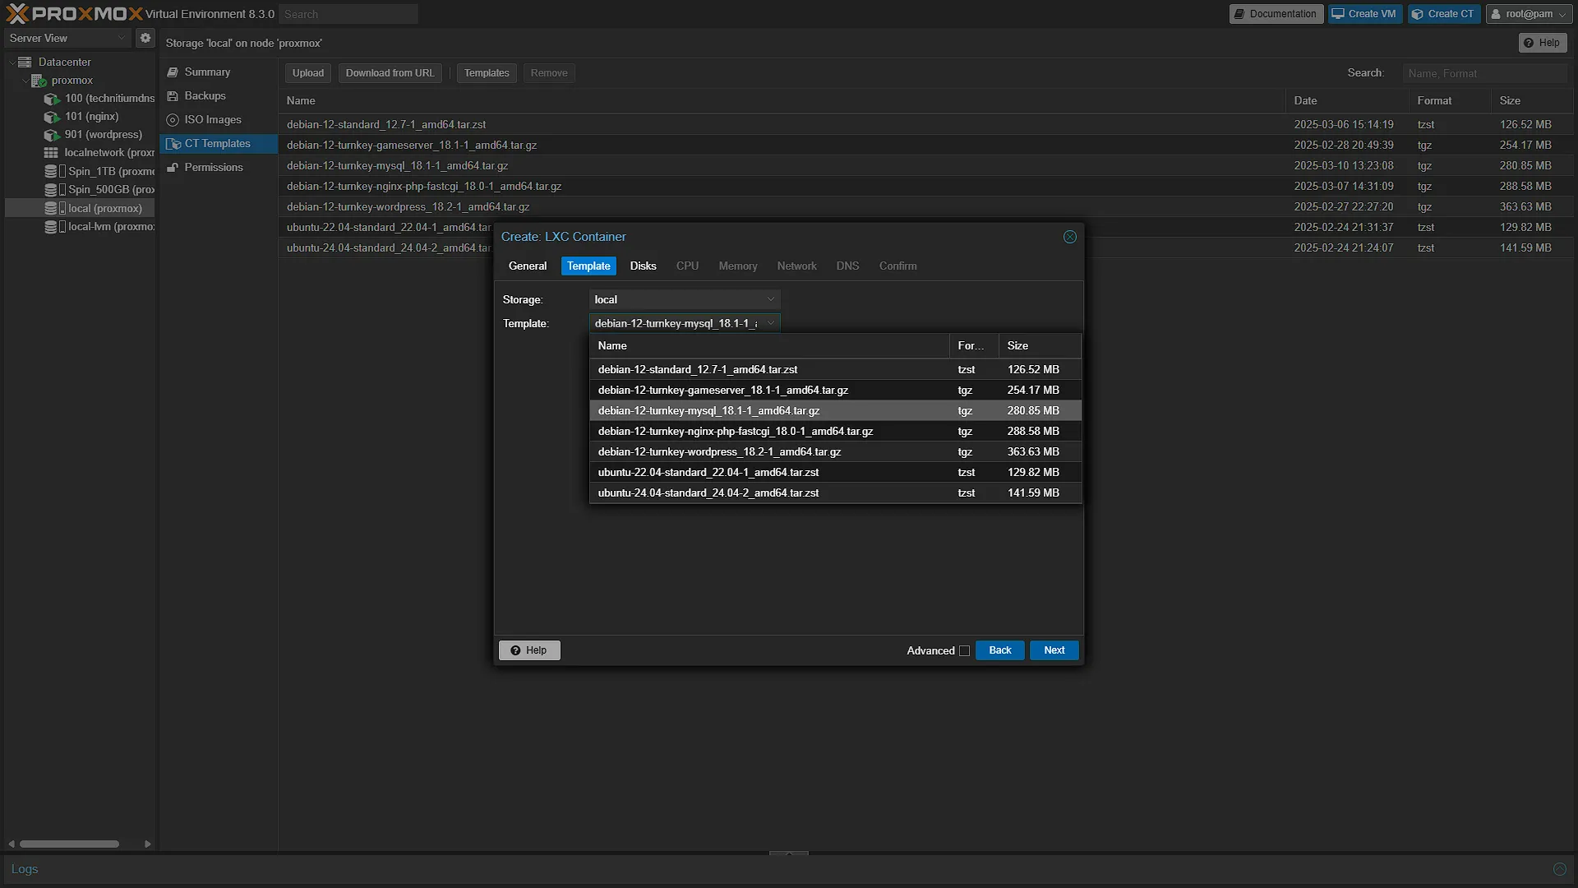Screen dimensions: 1578x888
Task: Click the Upload button
Action: point(308,73)
